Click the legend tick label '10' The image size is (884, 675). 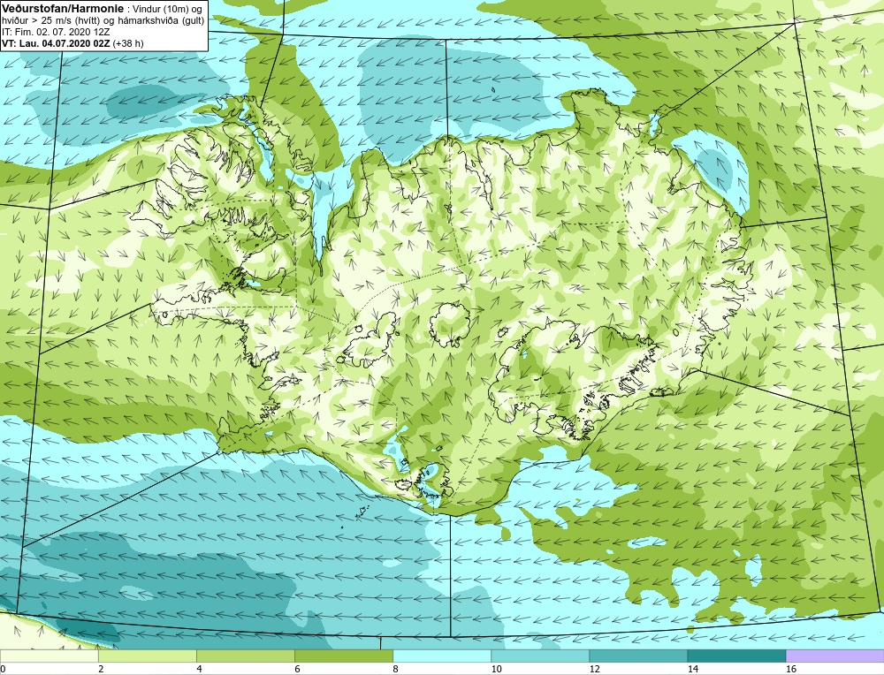click(496, 669)
